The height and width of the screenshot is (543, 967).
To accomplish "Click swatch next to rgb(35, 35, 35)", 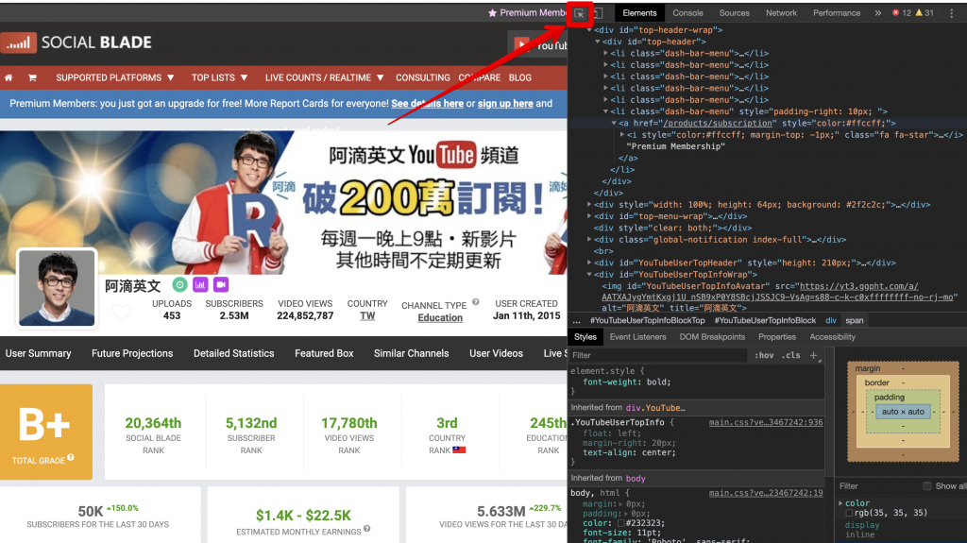I will (x=849, y=514).
